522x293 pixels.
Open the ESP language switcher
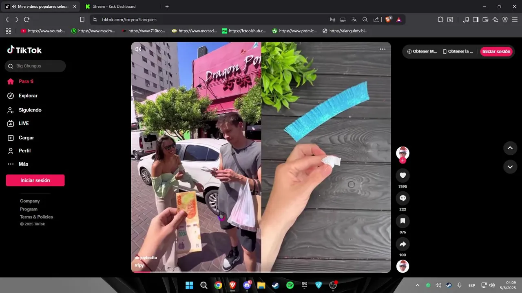click(x=472, y=285)
